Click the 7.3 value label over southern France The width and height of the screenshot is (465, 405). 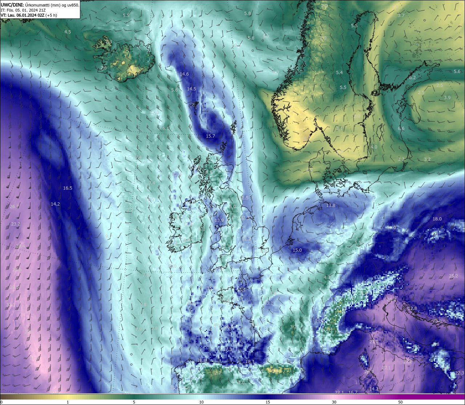pyautogui.click(x=229, y=349)
